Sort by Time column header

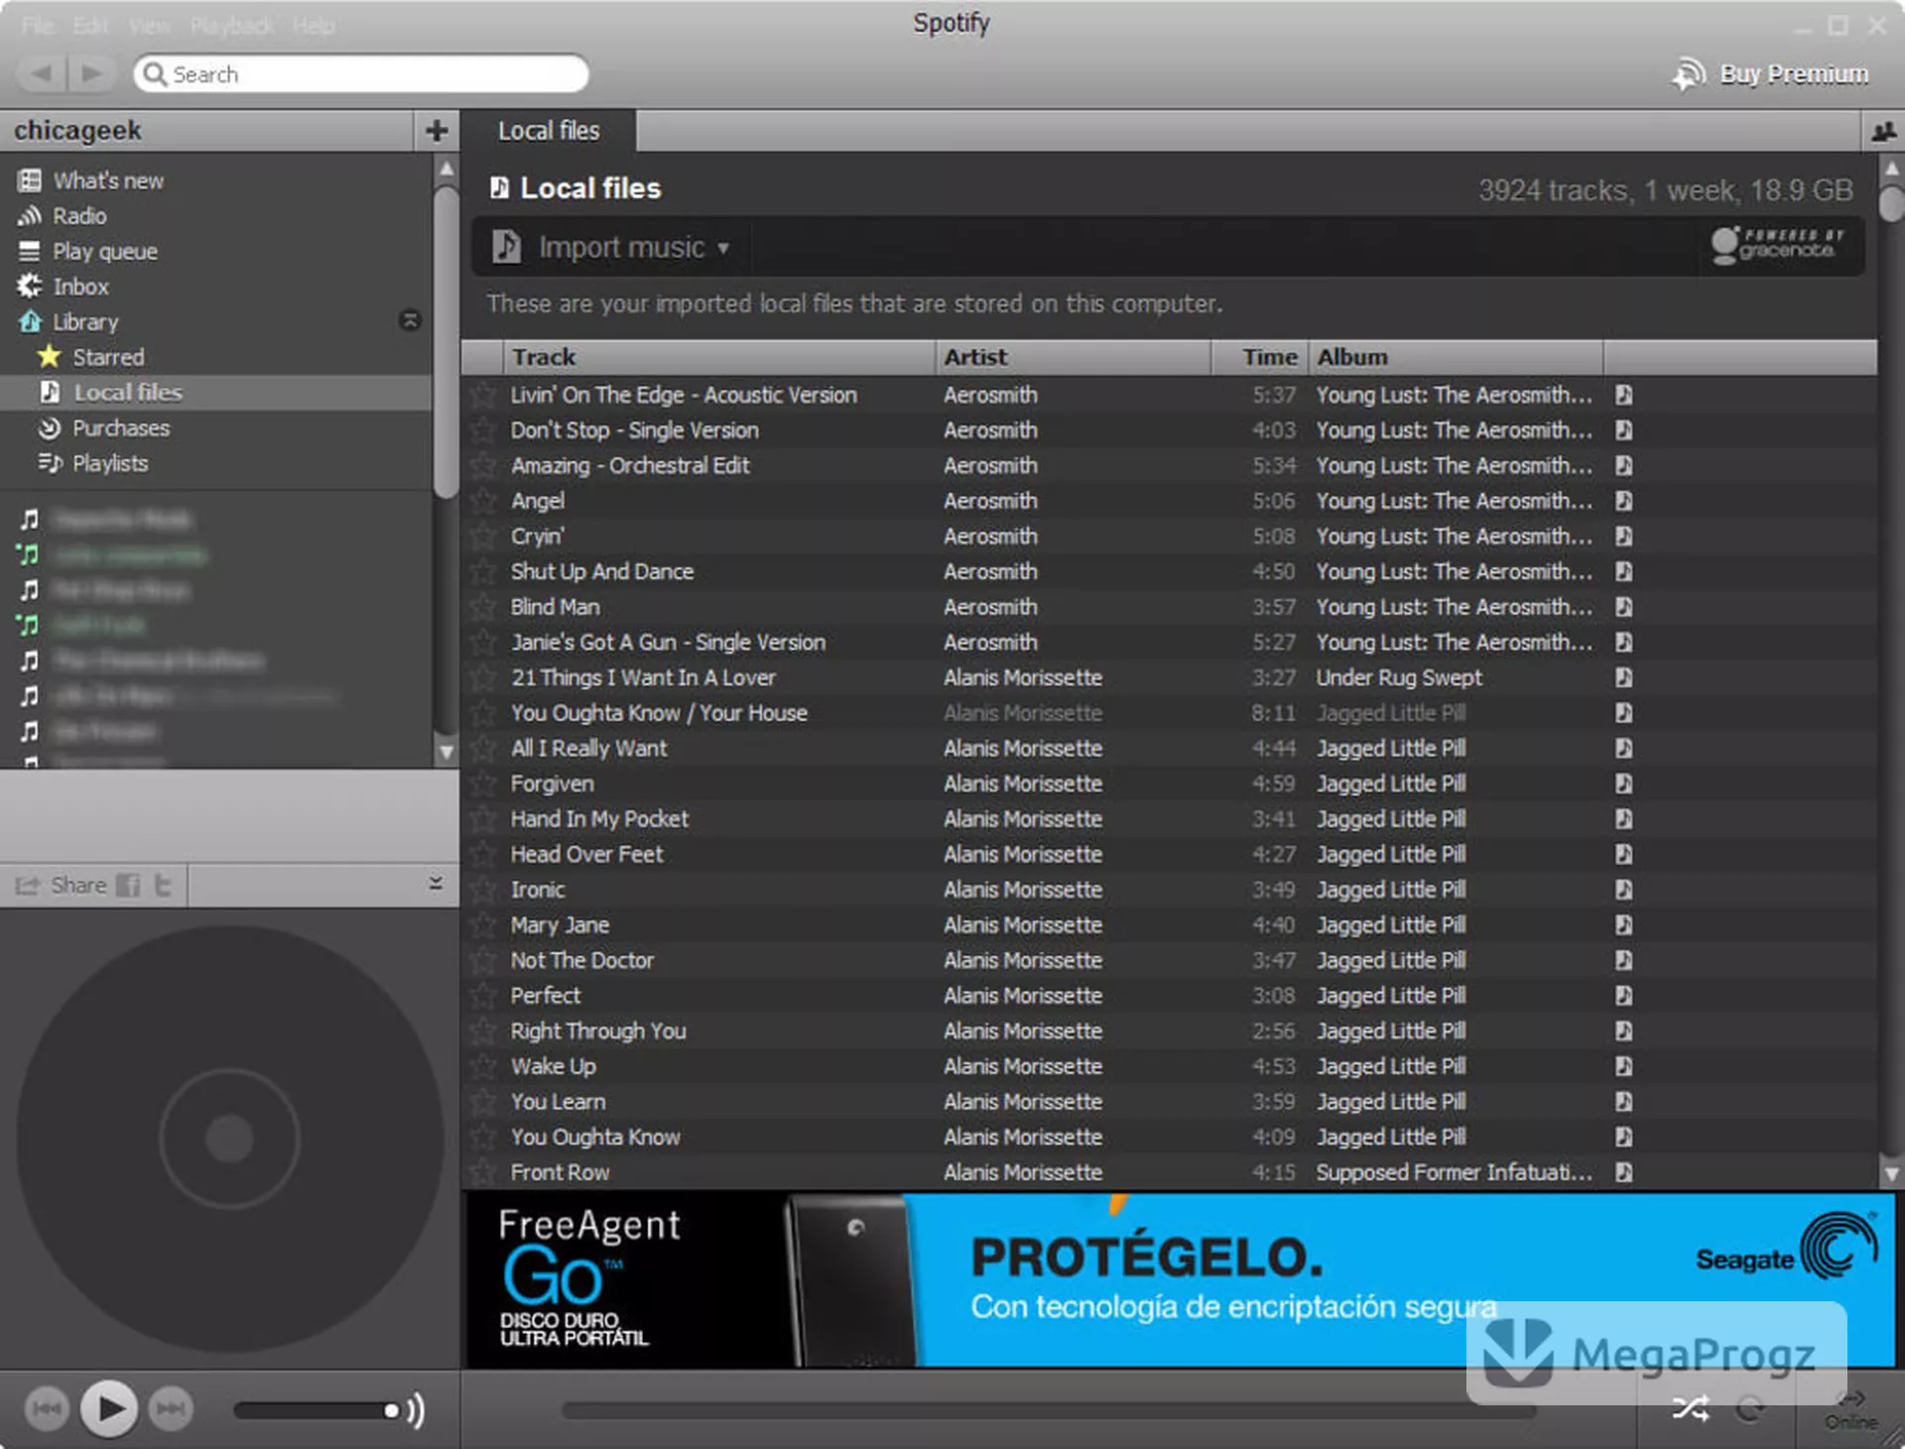(1260, 357)
